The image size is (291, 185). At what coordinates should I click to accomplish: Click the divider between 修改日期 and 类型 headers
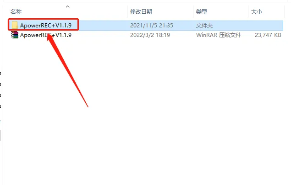tap(193, 12)
